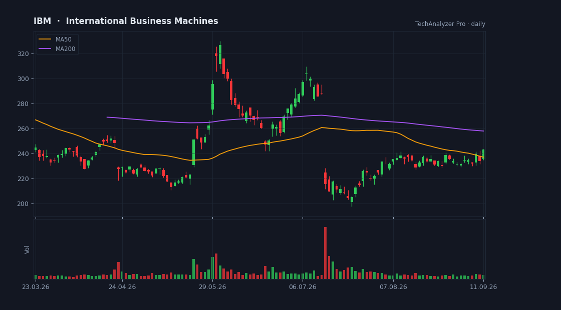
Task: Click the highest green candlestick near 330
Action: (220, 54)
